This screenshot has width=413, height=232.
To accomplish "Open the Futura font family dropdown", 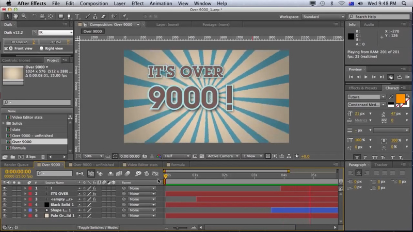I will [366, 97].
